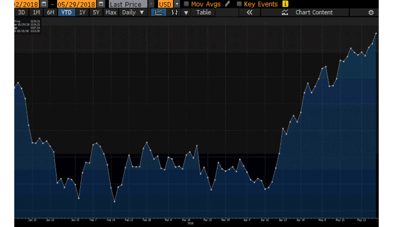
Task: Collapse panel with double left arrows
Action: pyautogui.click(x=249, y=12)
